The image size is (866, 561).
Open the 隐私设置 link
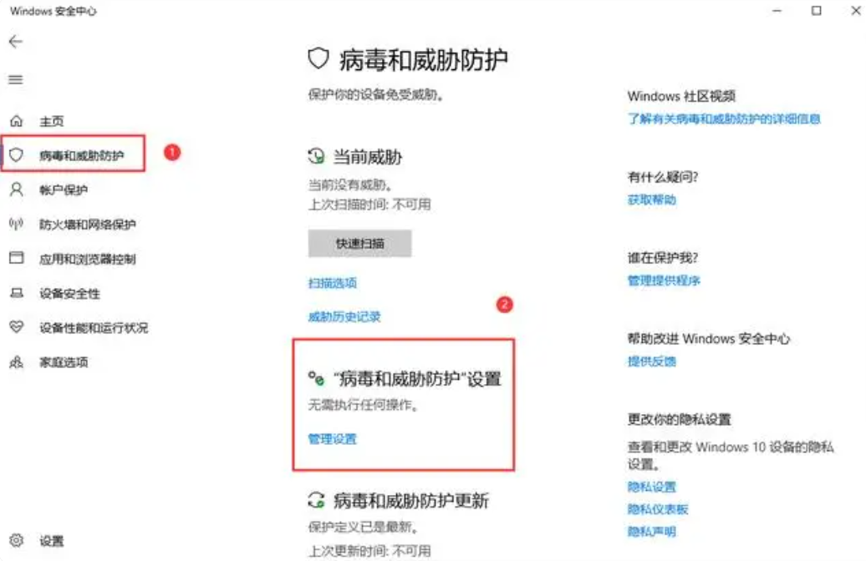[x=652, y=487]
